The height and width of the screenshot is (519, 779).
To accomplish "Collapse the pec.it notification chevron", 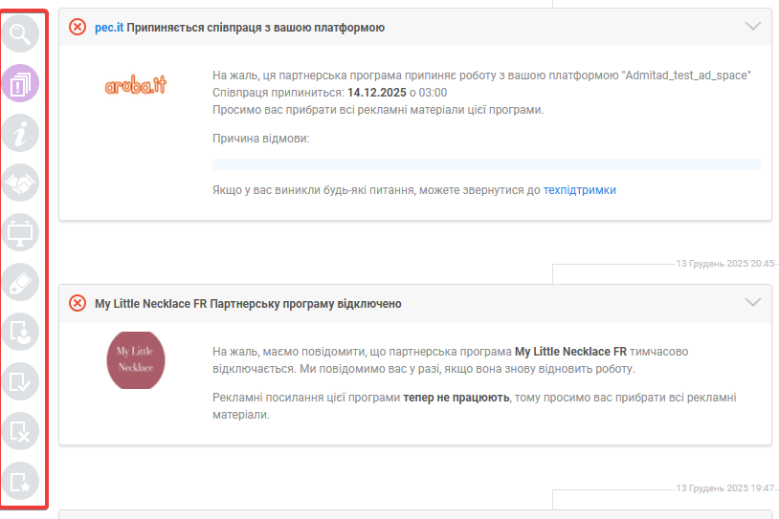I will click(752, 27).
